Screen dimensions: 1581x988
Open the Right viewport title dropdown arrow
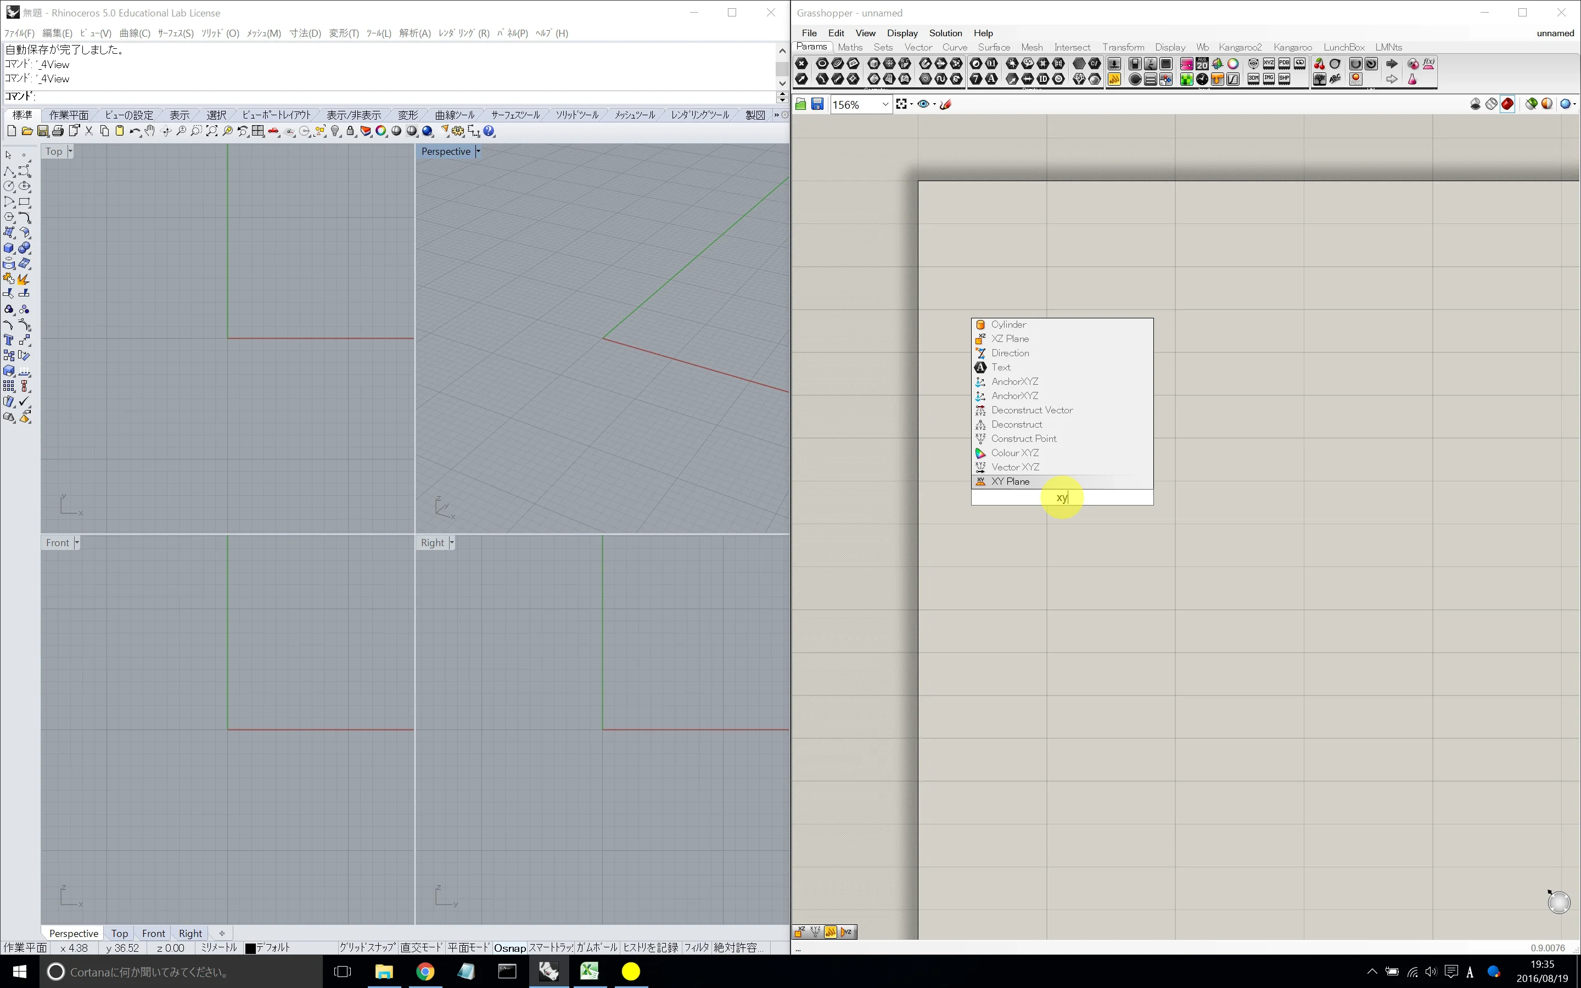coord(451,543)
